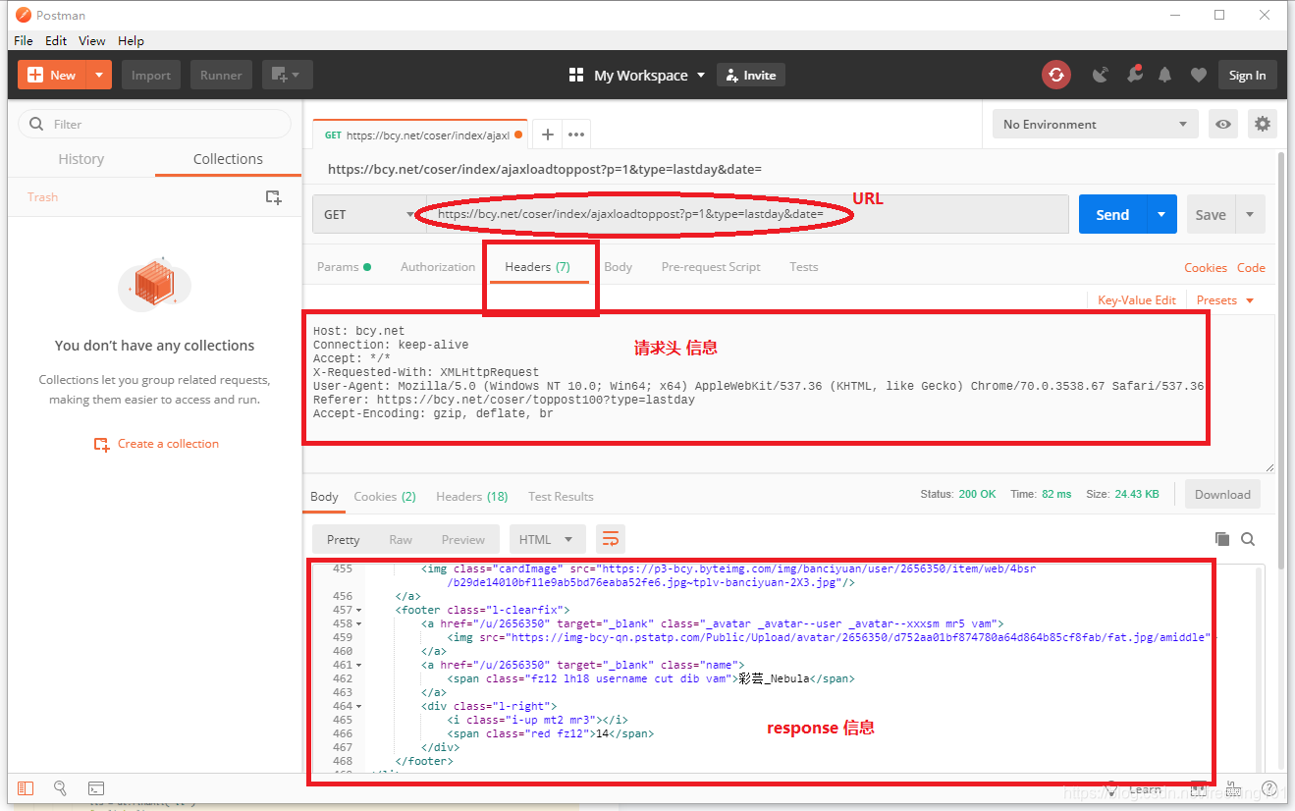Image resolution: width=1295 pixels, height=811 pixels.
Task: Click the search icon in filter box
Action: (x=37, y=124)
